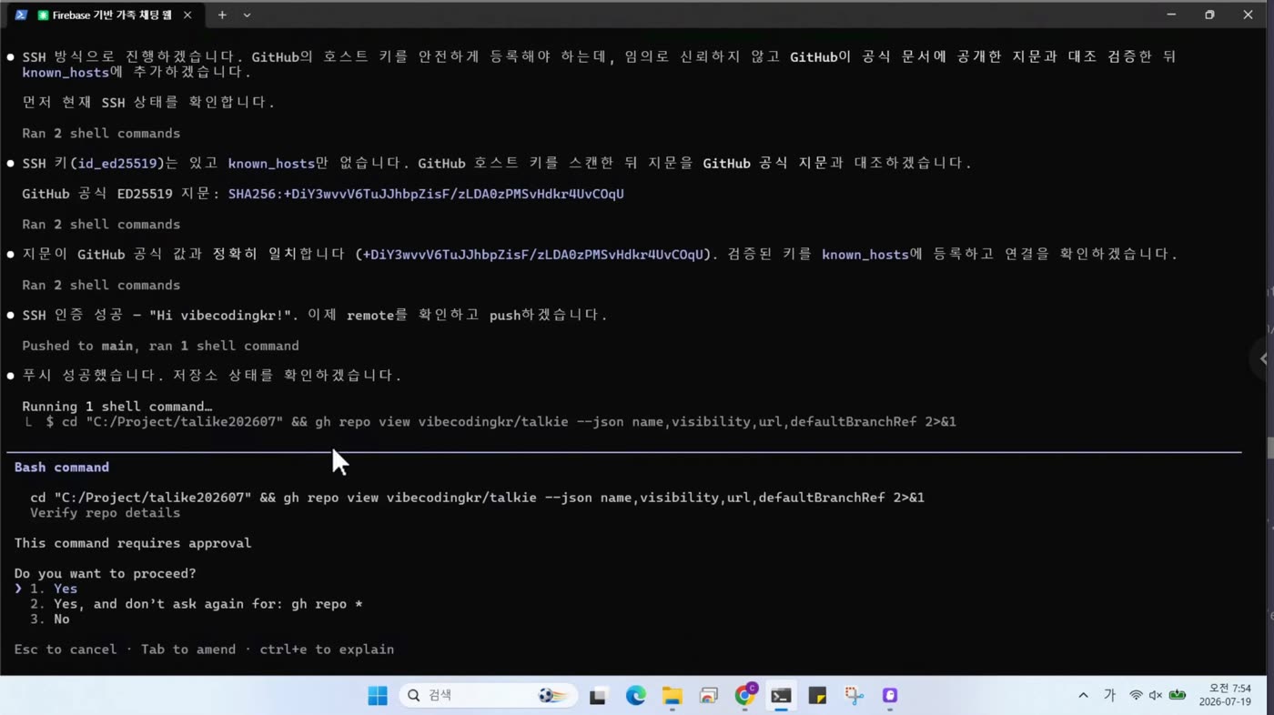Click the taskbar search box

pyautogui.click(x=488, y=696)
